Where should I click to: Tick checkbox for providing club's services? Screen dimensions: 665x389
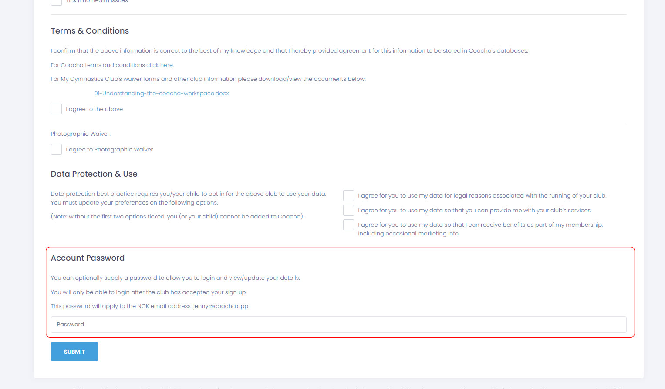[x=348, y=210]
